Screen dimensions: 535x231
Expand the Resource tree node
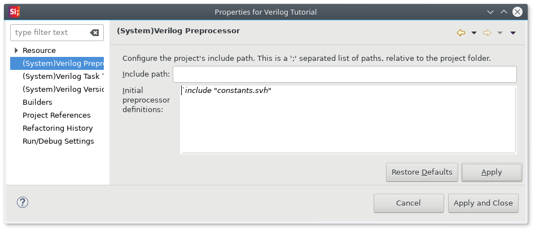tap(16, 50)
